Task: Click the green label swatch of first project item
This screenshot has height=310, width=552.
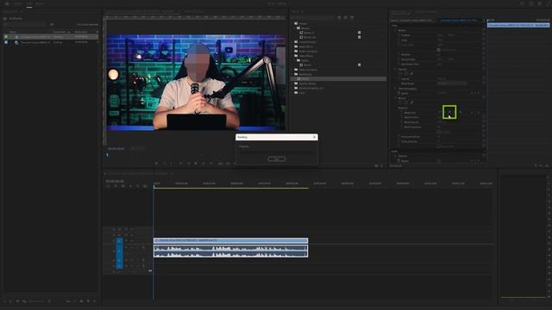Action: pos(6,36)
